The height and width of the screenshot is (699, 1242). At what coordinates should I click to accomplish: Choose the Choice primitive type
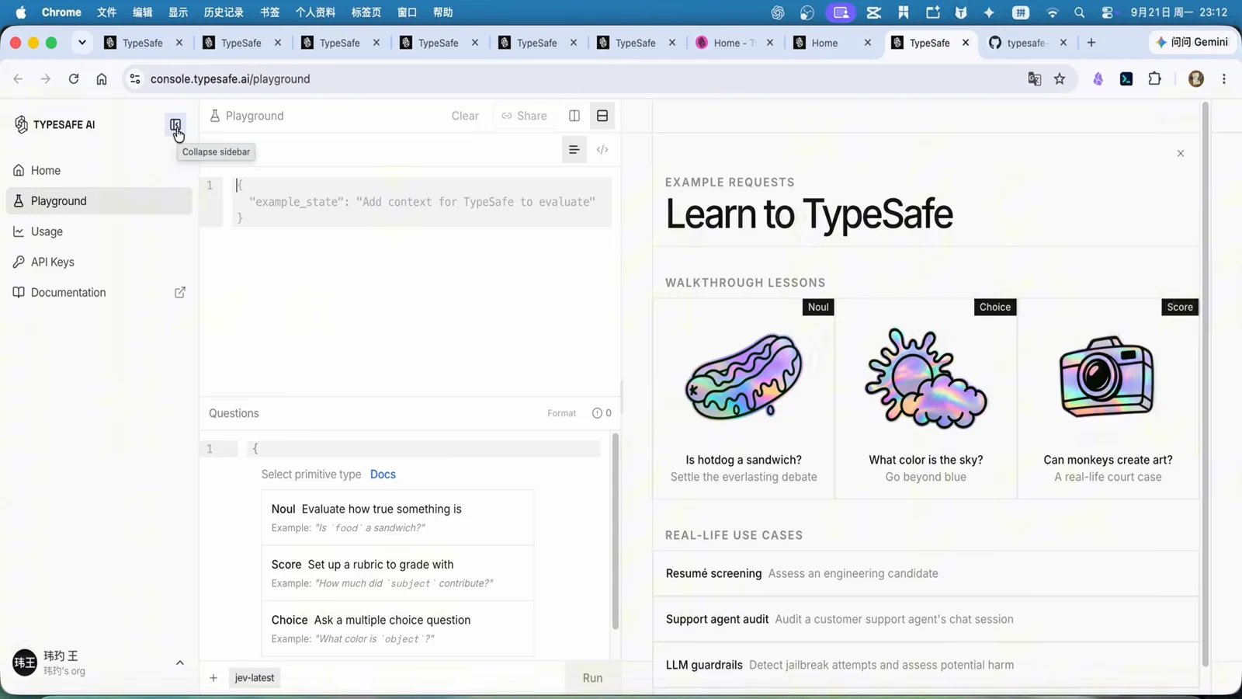pos(397,628)
